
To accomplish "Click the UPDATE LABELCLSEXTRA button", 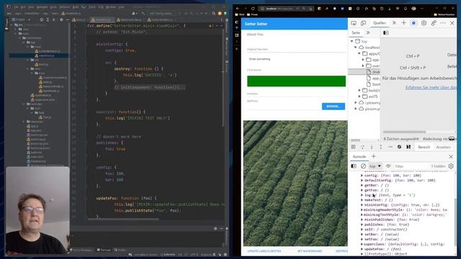I will (x=264, y=251).
